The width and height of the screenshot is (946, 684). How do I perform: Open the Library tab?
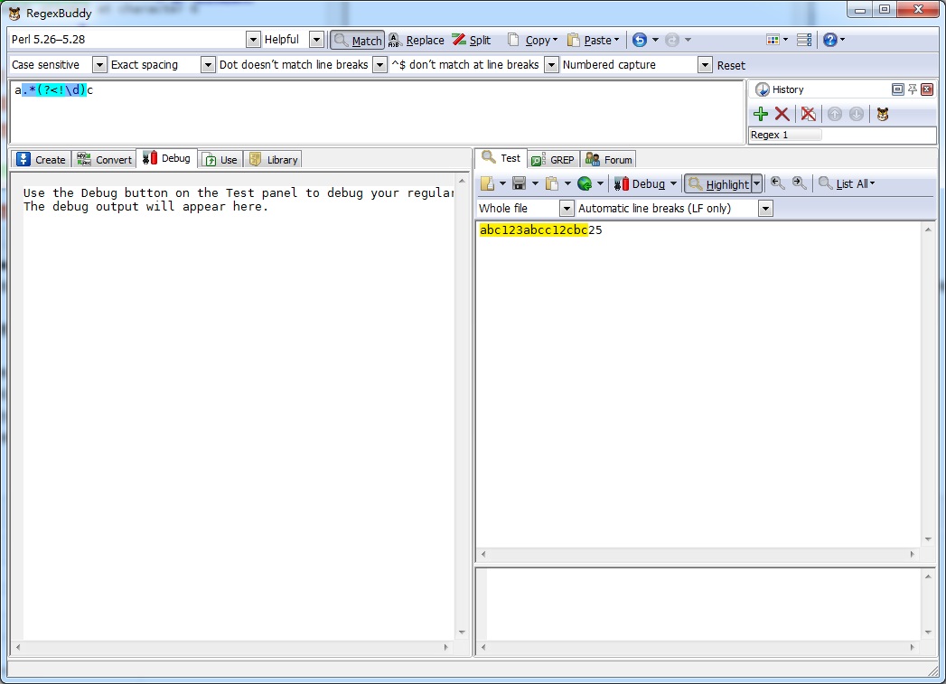point(273,159)
